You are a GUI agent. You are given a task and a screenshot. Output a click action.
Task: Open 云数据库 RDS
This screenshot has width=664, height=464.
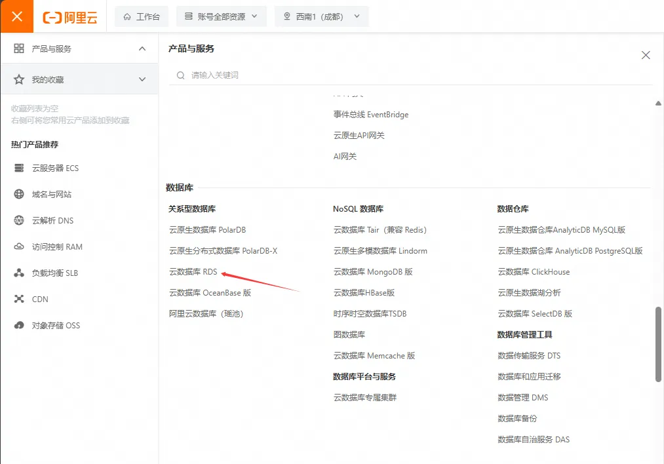(x=193, y=272)
